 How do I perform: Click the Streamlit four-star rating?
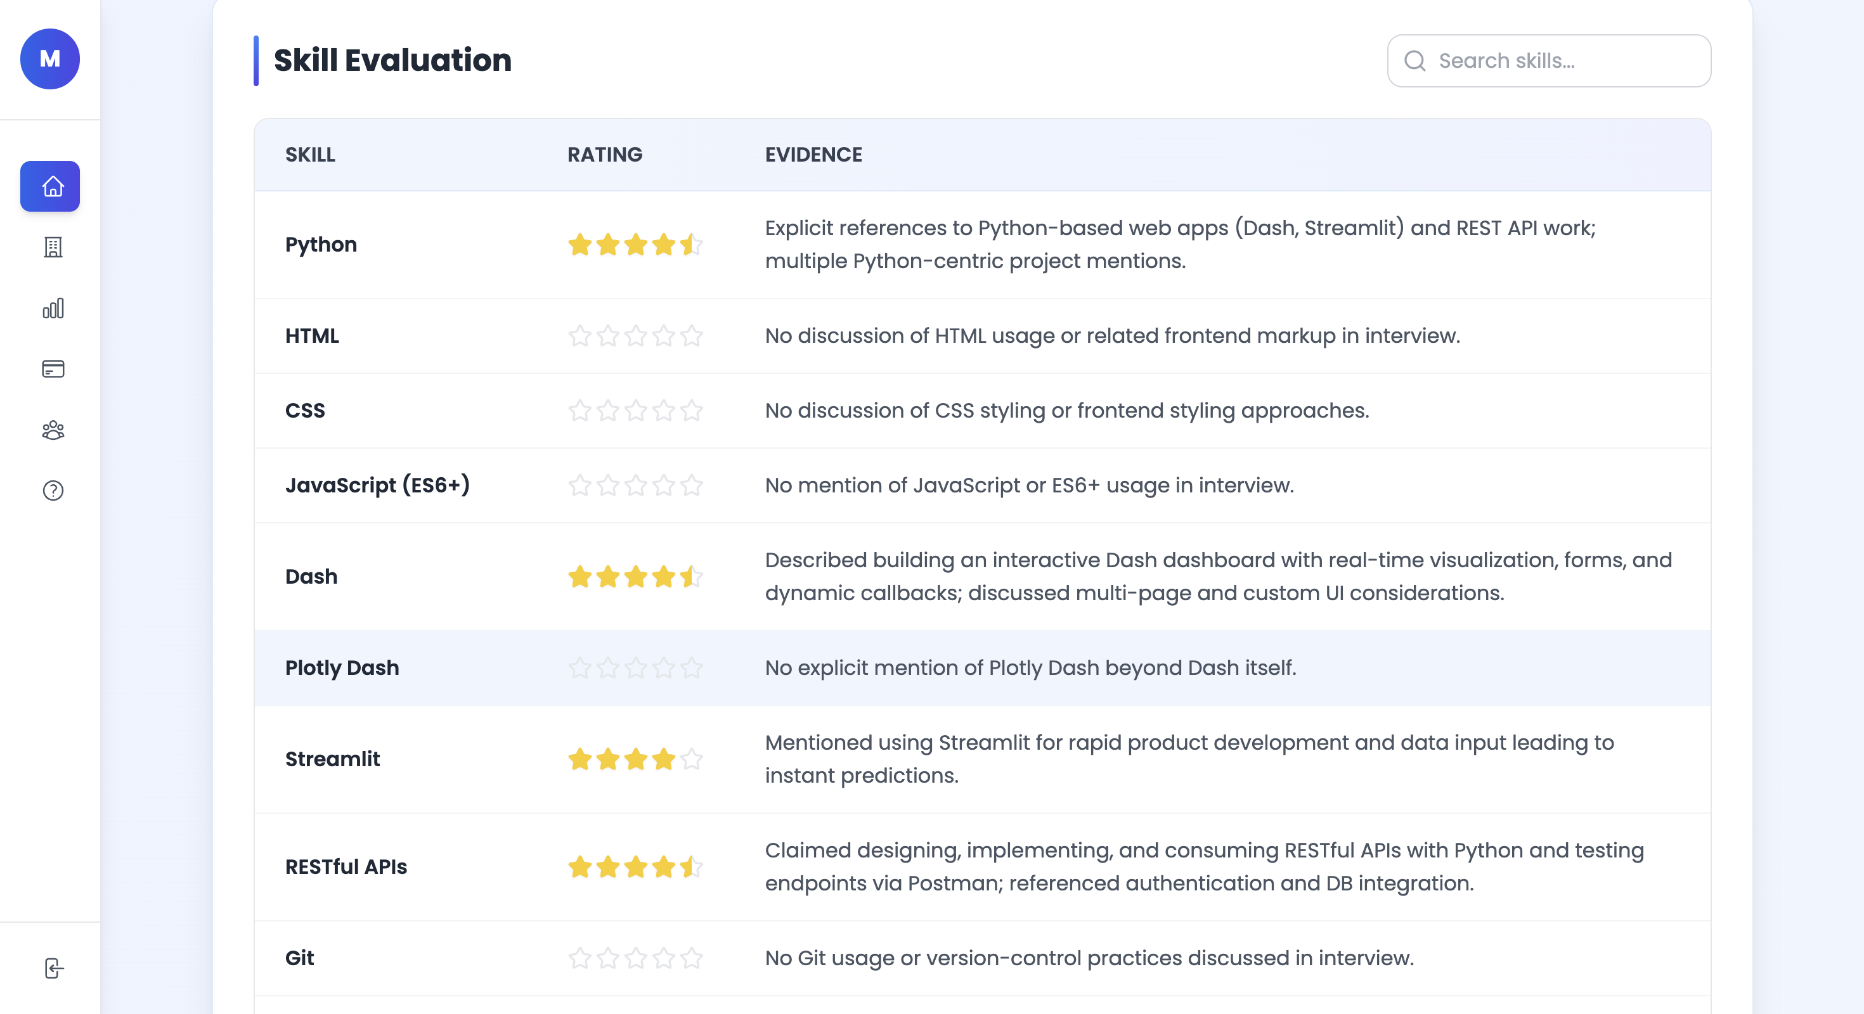(x=635, y=759)
